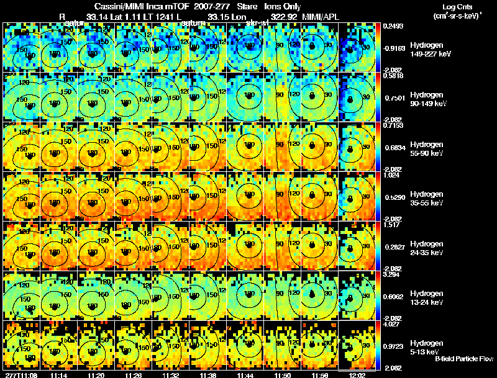Click the color bar beside Hydrogen 35-55 keV
Viewport: 497px width, 378px height.
[378, 197]
